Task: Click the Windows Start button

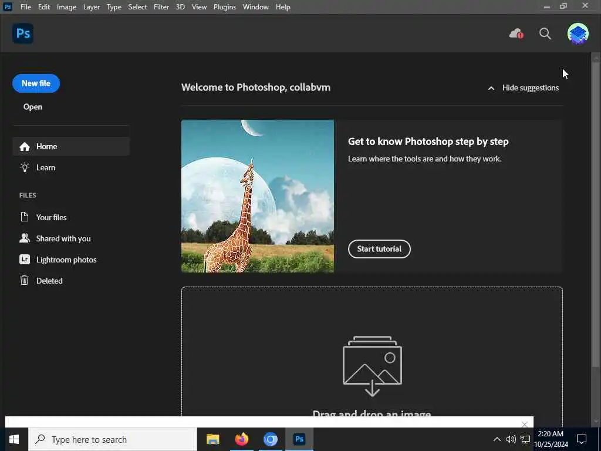Action: 14,439
